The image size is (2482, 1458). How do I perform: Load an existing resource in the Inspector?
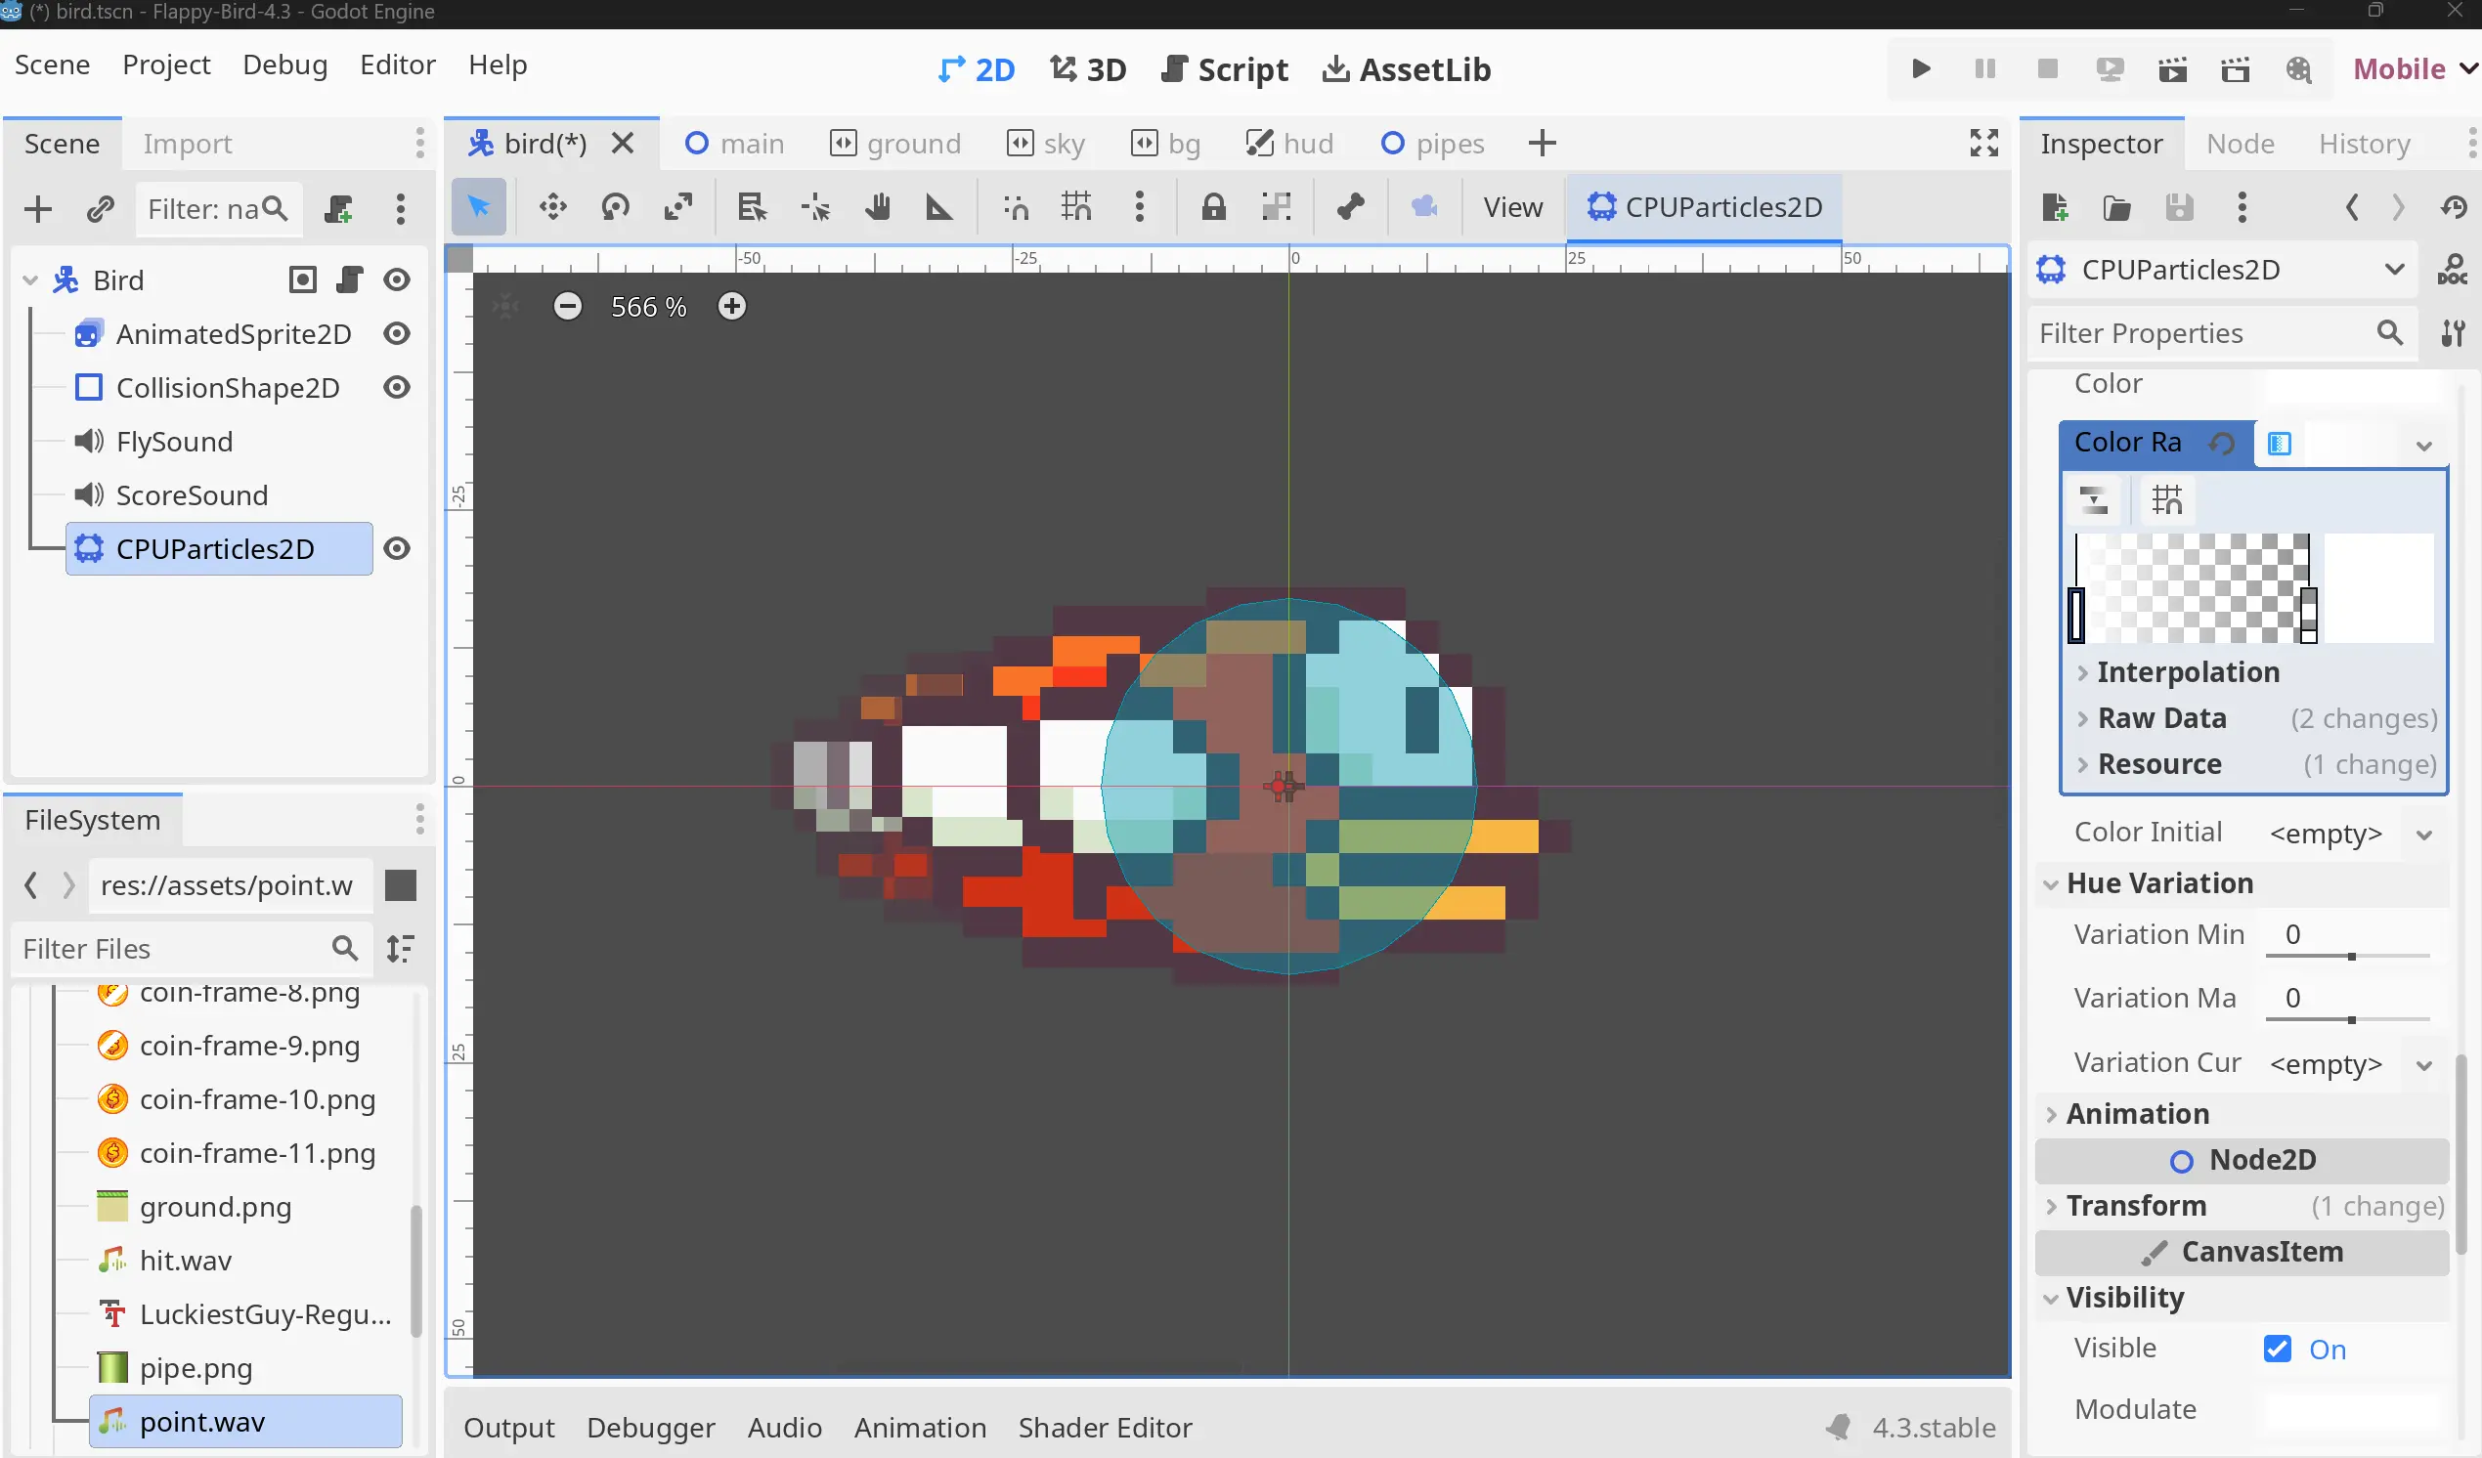tap(2116, 207)
